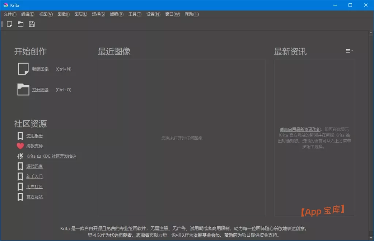Click the bookmark icon beside 官方网站

(20, 197)
